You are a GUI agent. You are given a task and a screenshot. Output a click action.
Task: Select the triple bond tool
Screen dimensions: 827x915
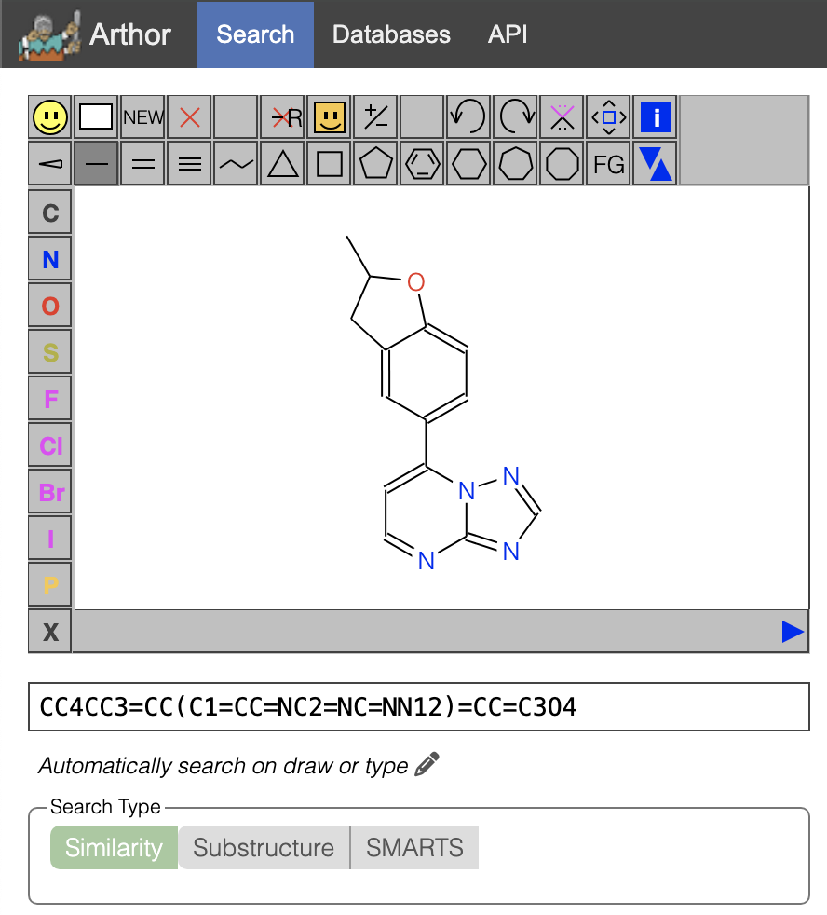[190, 165]
